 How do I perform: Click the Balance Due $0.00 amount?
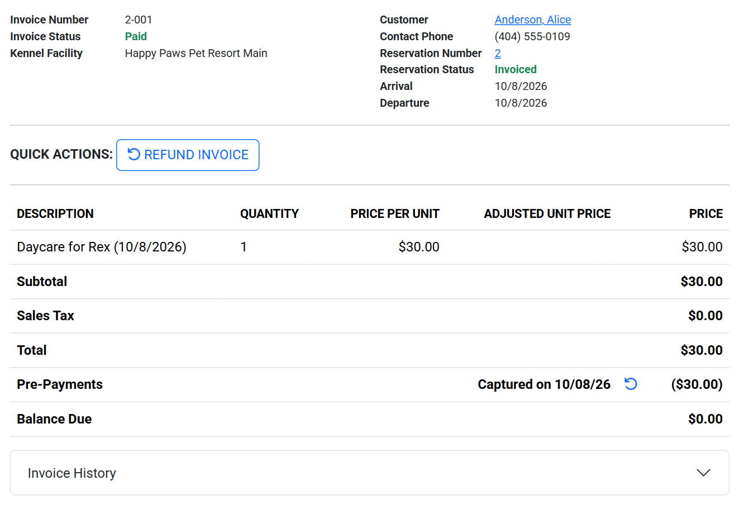point(705,419)
